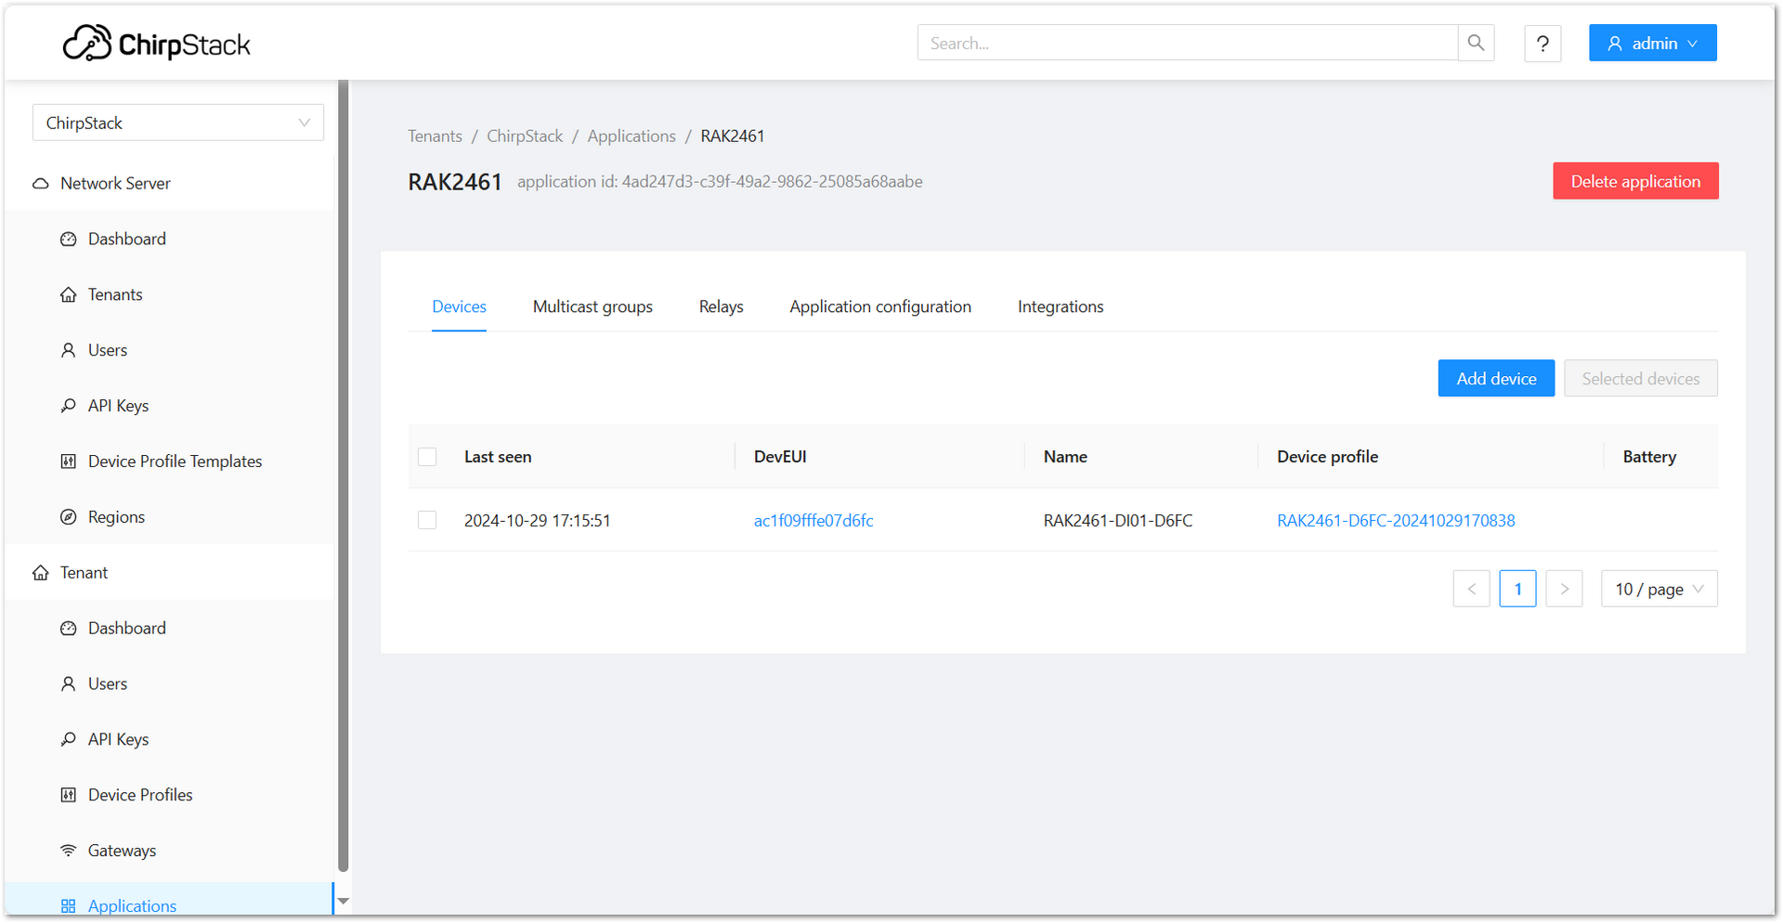Click the Tenant API Keys key icon
The width and height of the screenshot is (1783, 923).
pyautogui.click(x=69, y=740)
